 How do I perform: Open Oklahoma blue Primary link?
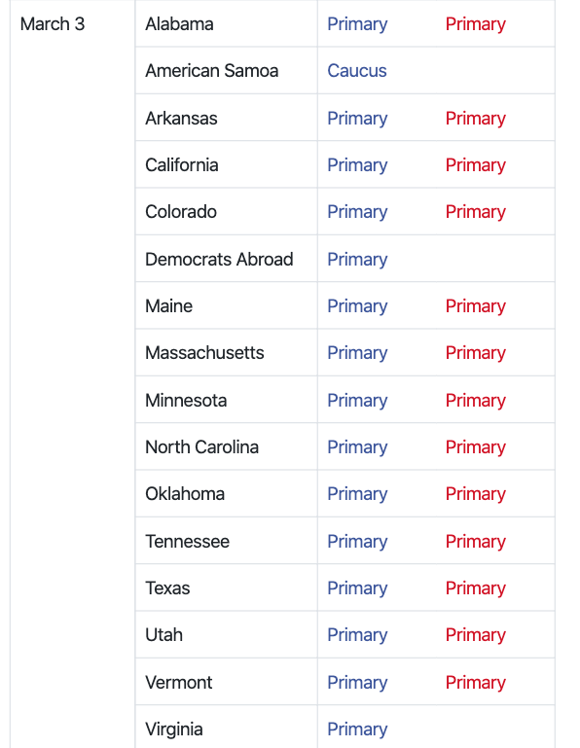pos(357,495)
